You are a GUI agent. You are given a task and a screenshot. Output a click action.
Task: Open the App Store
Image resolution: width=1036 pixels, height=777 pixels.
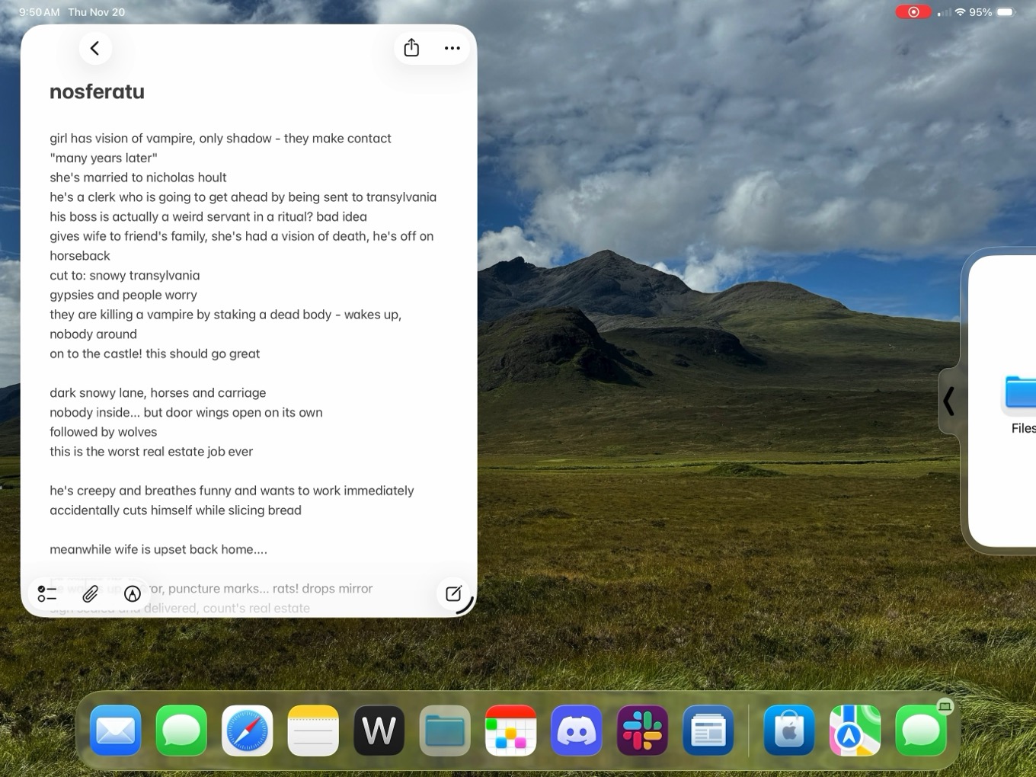(x=789, y=731)
